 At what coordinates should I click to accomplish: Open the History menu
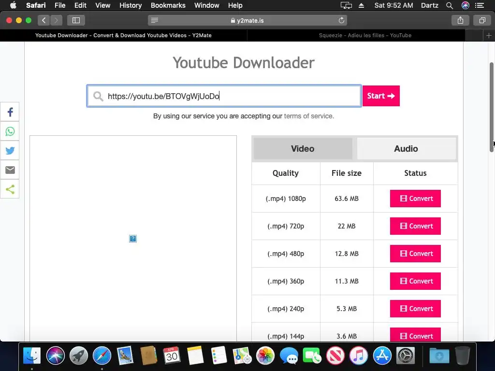coord(131,5)
